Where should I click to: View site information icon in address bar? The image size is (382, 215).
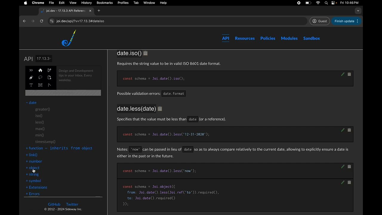tap(52, 21)
